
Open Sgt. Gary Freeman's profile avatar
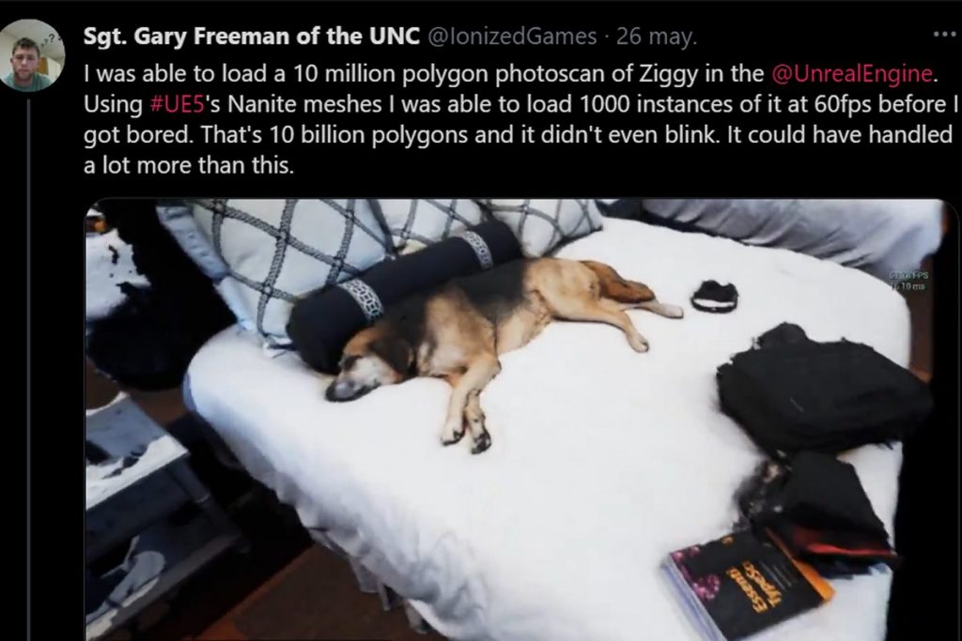(x=32, y=55)
